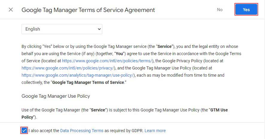
Task: Click the Google Tag Manager Use Policy heading
Action: tap(56, 96)
